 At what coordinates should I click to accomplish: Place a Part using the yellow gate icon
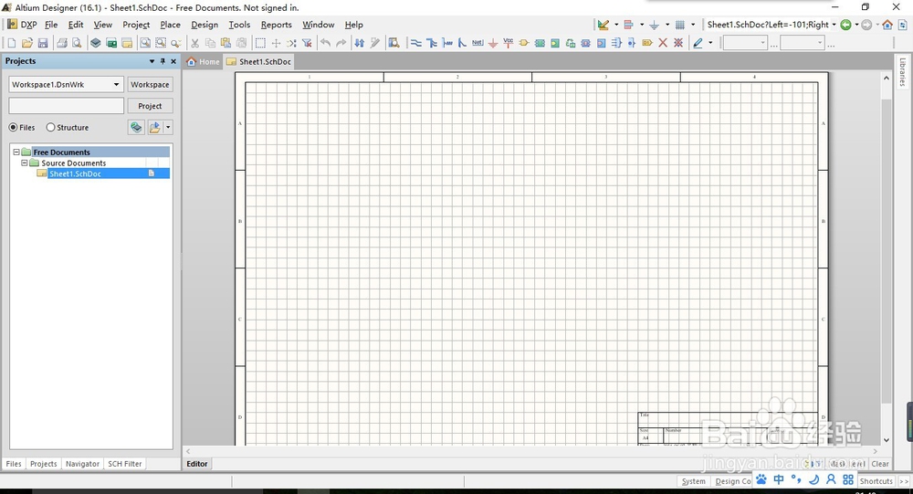(524, 43)
